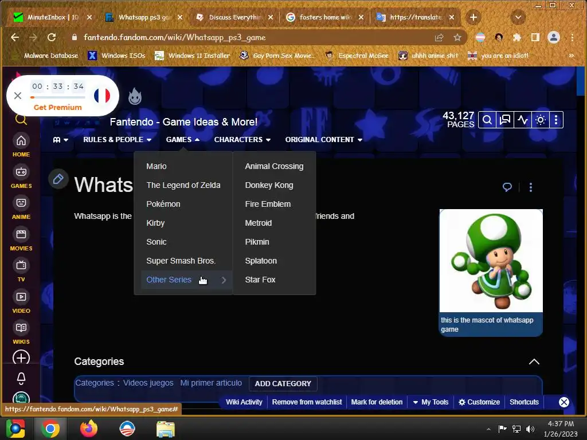The width and height of the screenshot is (587, 440).
Task: Expand Characters dropdown
Action: click(x=242, y=140)
